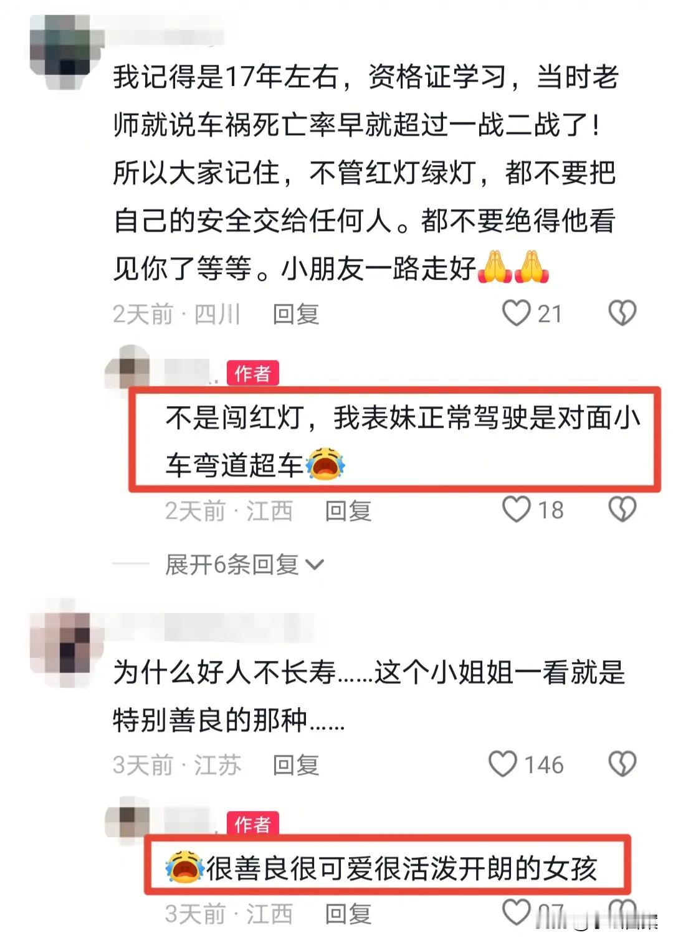Image resolution: width=673 pixels, height=945 pixels.
Task: Click the 作者 badge on first author reply
Action: click(252, 373)
